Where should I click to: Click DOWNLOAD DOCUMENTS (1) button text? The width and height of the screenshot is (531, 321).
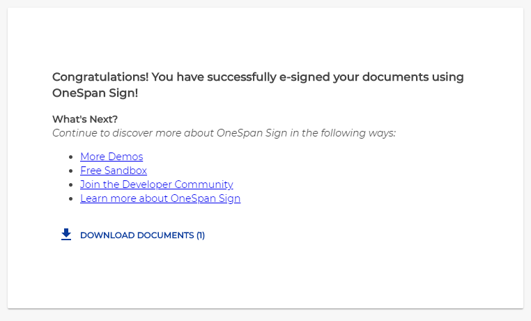pos(142,235)
